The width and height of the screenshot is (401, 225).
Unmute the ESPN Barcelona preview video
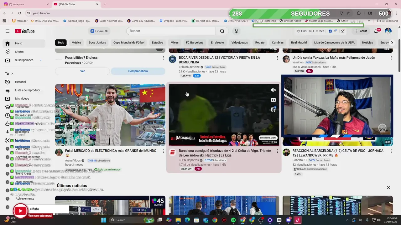coord(273,90)
